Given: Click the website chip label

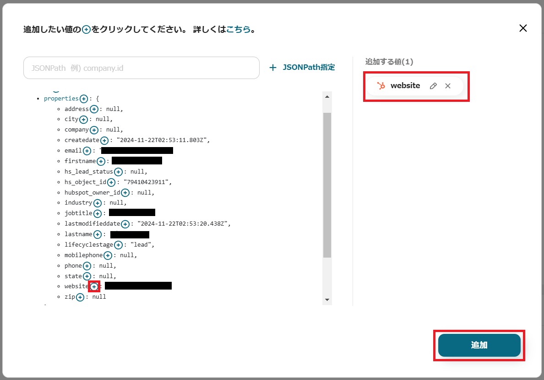Looking at the screenshot, I should (x=405, y=85).
